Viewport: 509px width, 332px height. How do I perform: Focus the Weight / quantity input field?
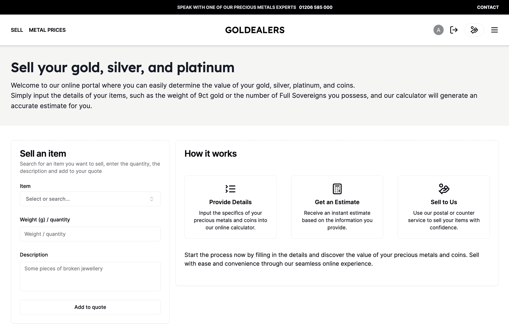[x=90, y=234]
